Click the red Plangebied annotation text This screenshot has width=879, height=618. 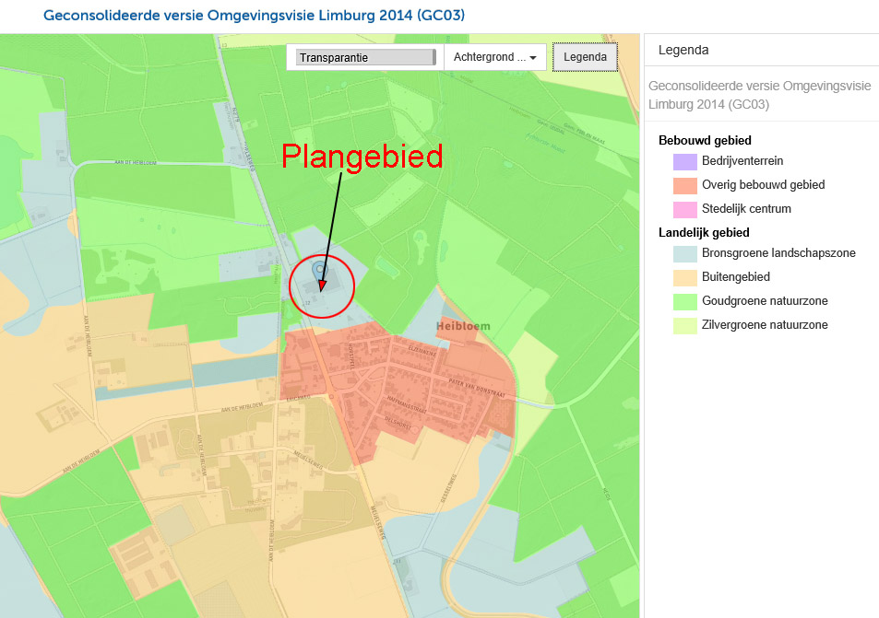(362, 156)
